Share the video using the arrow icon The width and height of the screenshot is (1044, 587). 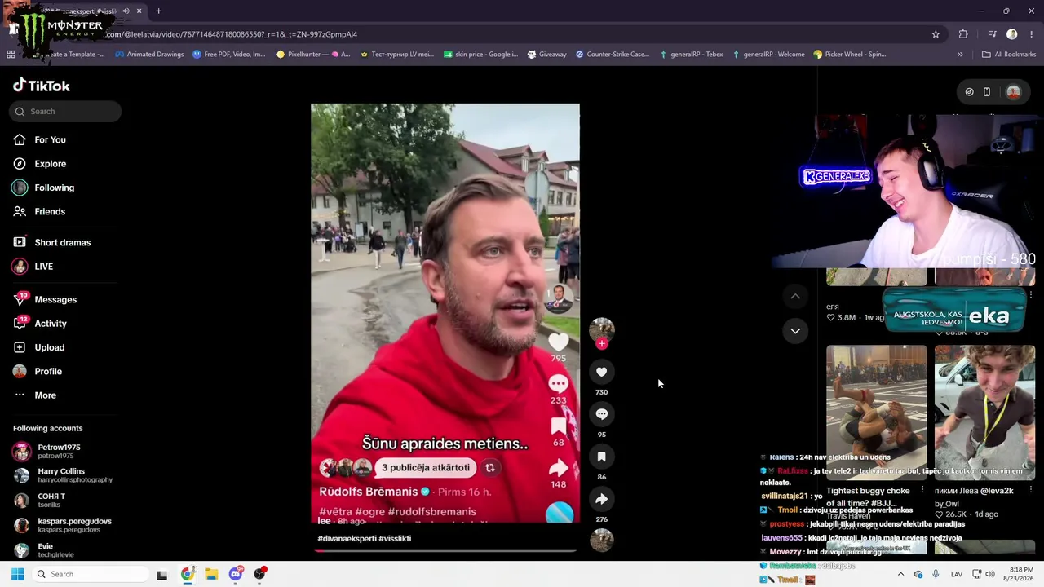601,499
